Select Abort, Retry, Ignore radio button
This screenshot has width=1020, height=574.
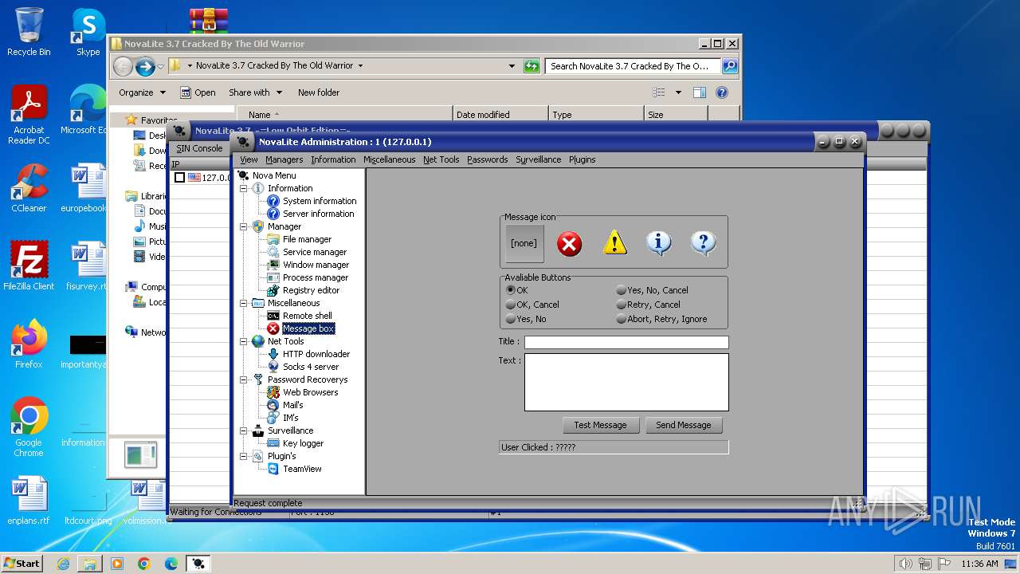622,319
